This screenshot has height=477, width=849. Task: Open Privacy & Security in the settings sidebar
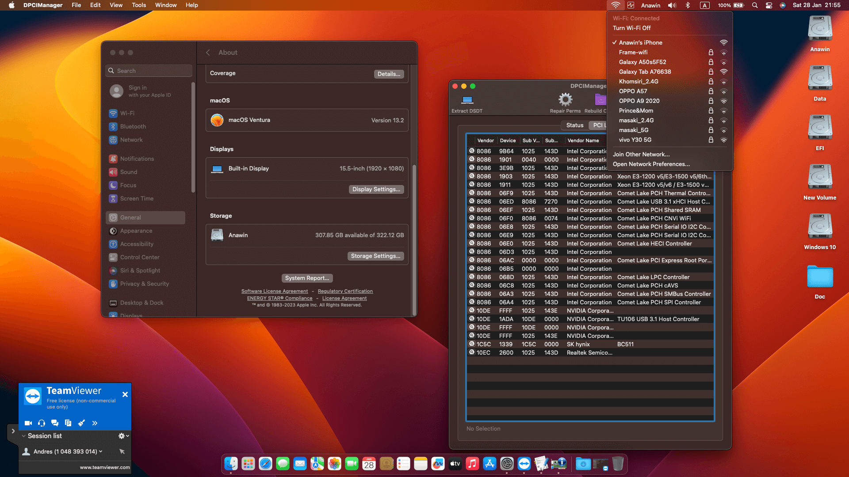(144, 284)
